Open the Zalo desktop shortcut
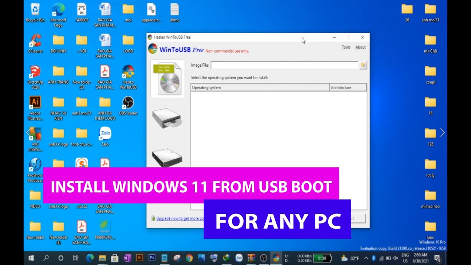The width and height of the screenshot is (471, 265). (105, 137)
